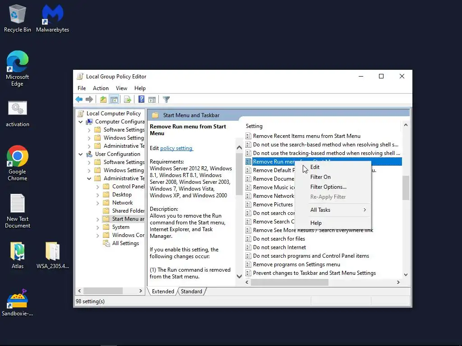Choose Filter Options from context menu
The width and height of the screenshot is (462, 346).
pos(333,187)
